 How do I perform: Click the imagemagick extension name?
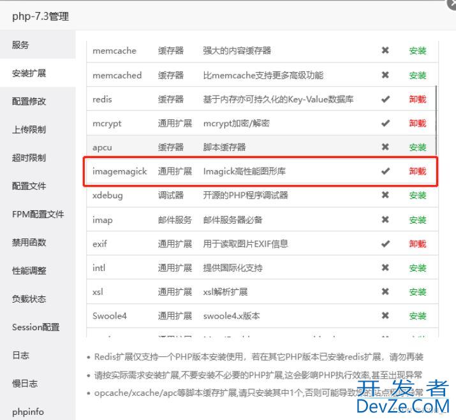pyautogui.click(x=119, y=172)
